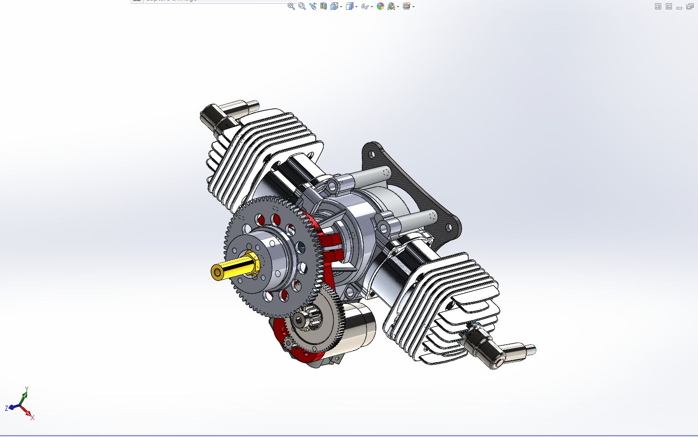Viewport: 698px width, 437px height.
Task: Expand the Apply Scene dropdown arrow
Action: 398,7
